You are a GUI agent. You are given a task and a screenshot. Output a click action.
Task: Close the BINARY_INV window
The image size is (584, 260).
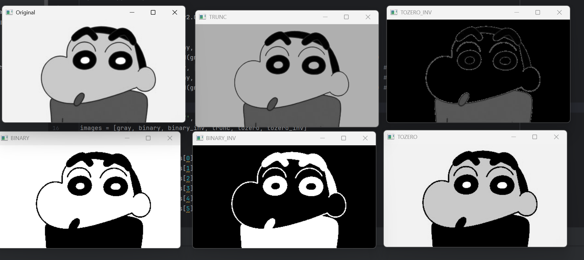click(365, 138)
